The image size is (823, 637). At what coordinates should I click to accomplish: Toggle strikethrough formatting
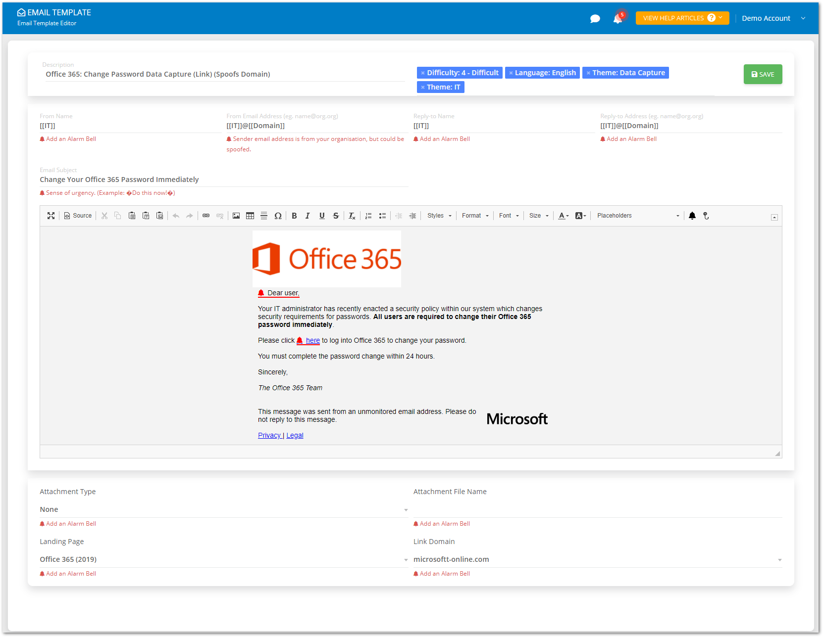click(336, 216)
